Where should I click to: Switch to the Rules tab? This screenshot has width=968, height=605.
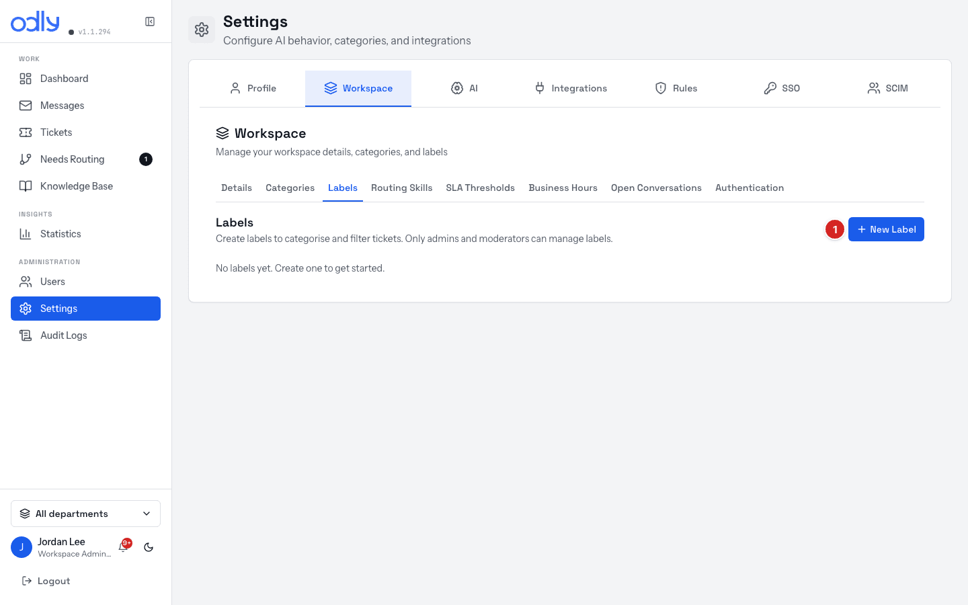(x=676, y=88)
